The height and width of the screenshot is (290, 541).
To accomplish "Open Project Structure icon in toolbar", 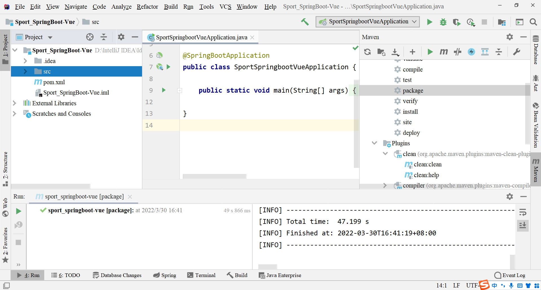I will tap(502, 22).
